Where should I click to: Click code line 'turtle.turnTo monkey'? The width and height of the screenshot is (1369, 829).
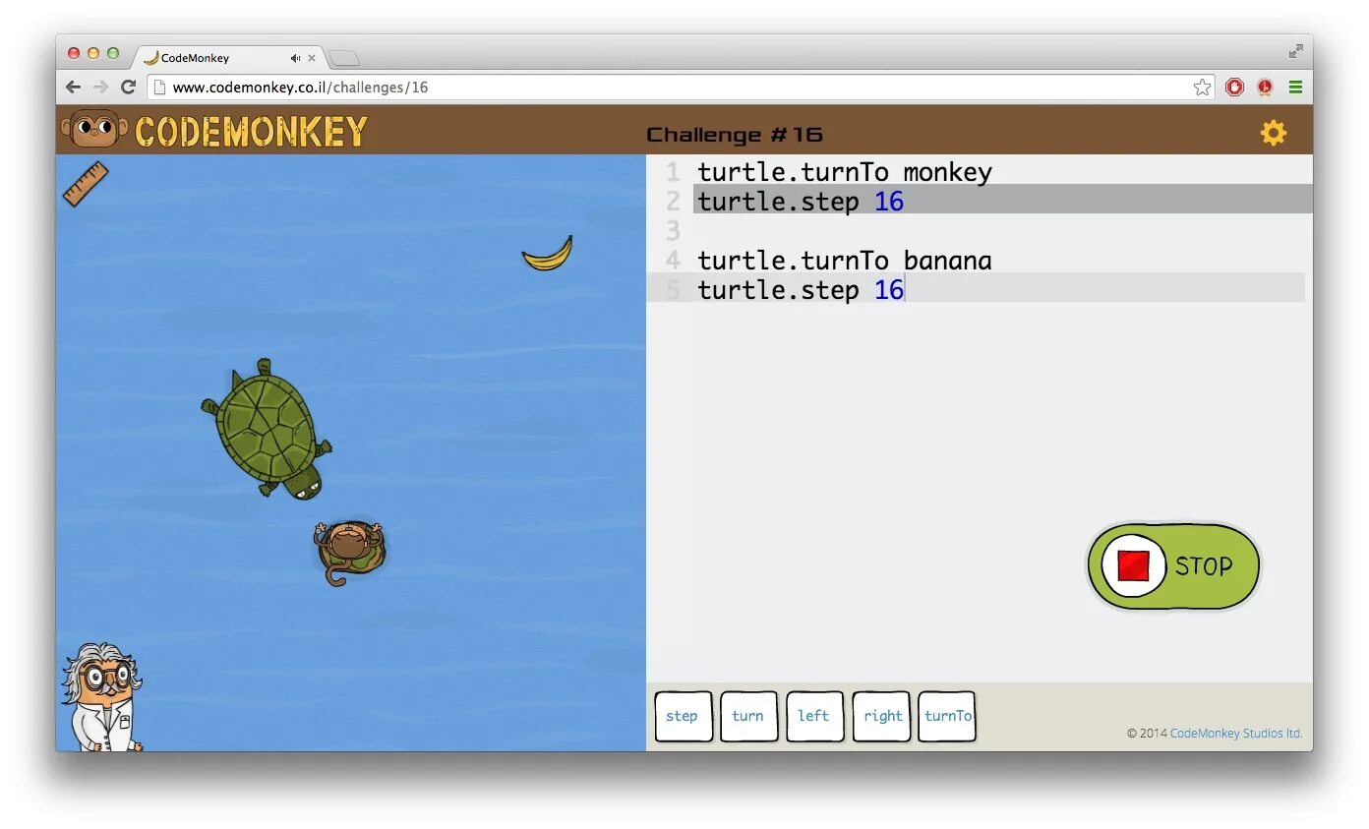click(x=845, y=172)
